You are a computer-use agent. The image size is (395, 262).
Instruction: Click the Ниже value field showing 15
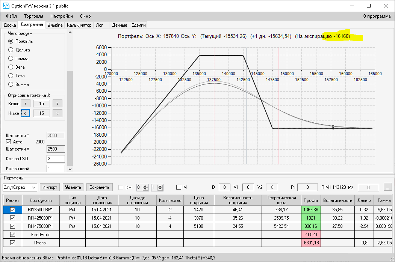pyautogui.click(x=42, y=113)
